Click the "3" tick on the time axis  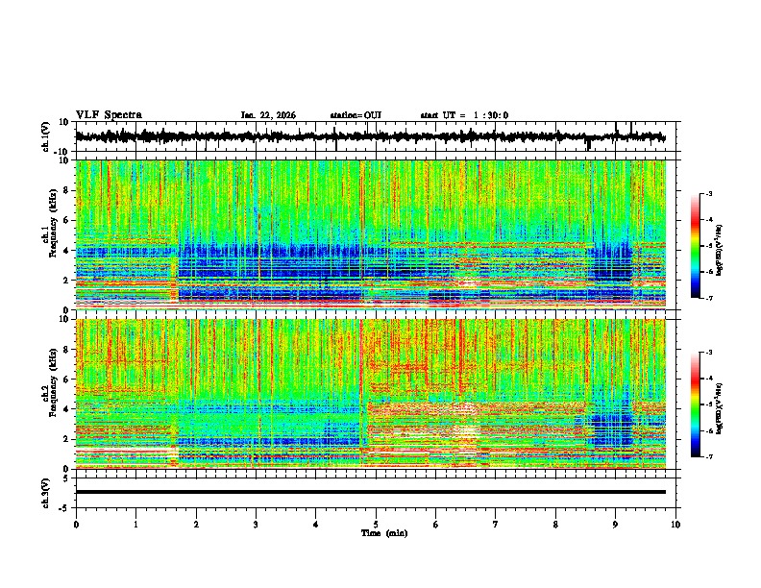pyautogui.click(x=256, y=525)
